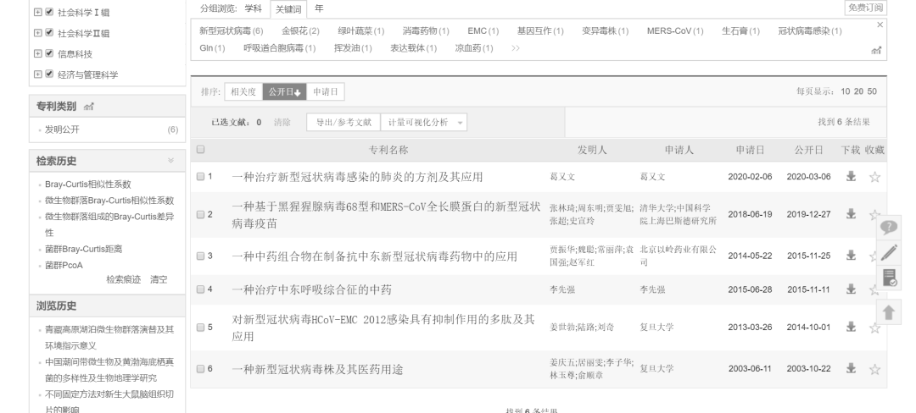Sort results by 公开日
The image size is (916, 413).
tap(284, 91)
